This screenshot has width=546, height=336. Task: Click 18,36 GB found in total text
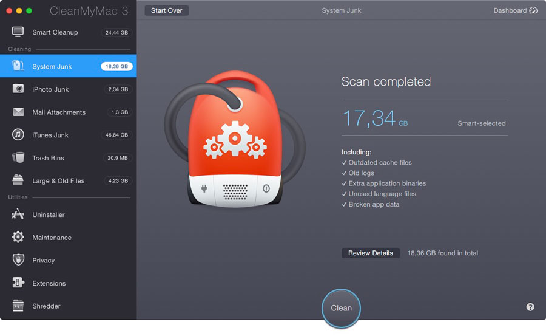point(443,253)
